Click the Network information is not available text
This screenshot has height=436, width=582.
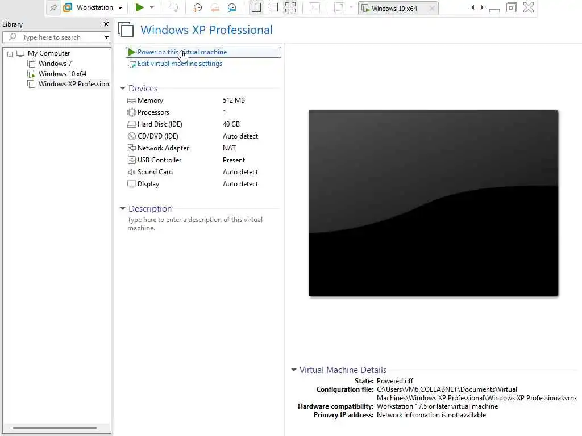pos(431,415)
